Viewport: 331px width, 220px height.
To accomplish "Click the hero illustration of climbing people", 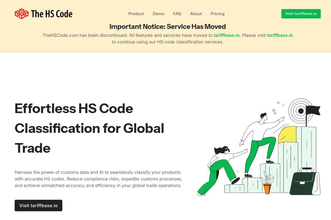I will pos(259,147).
